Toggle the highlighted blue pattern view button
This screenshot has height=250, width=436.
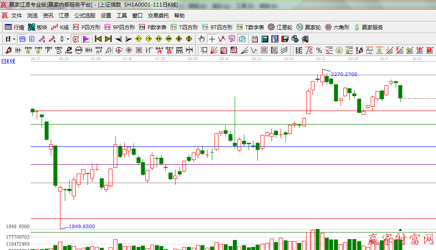point(22,39)
